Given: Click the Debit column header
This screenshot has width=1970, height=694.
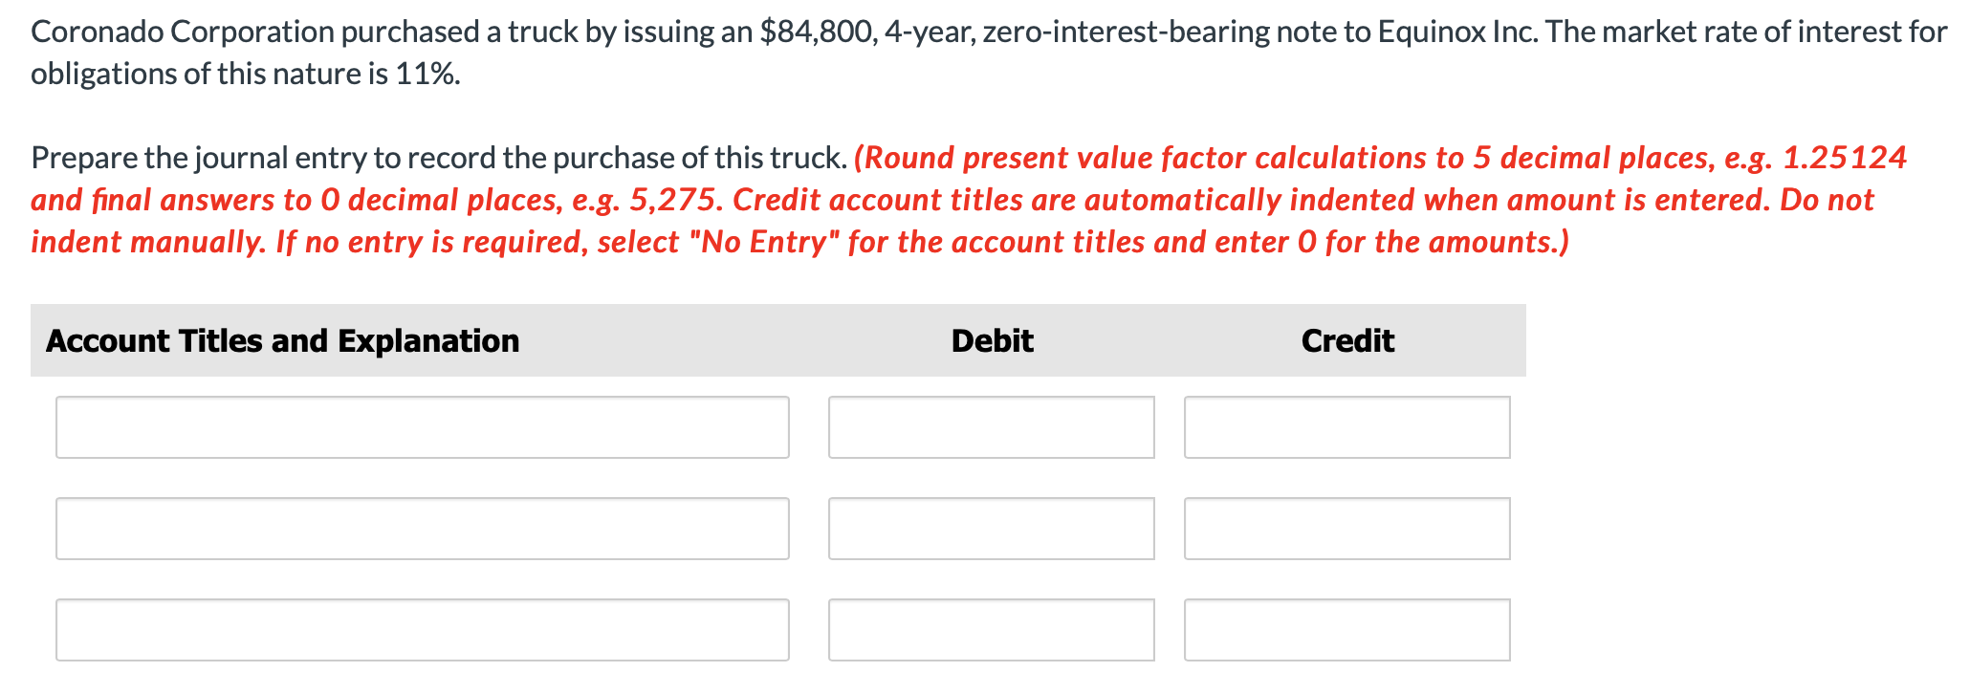Looking at the screenshot, I should (992, 340).
